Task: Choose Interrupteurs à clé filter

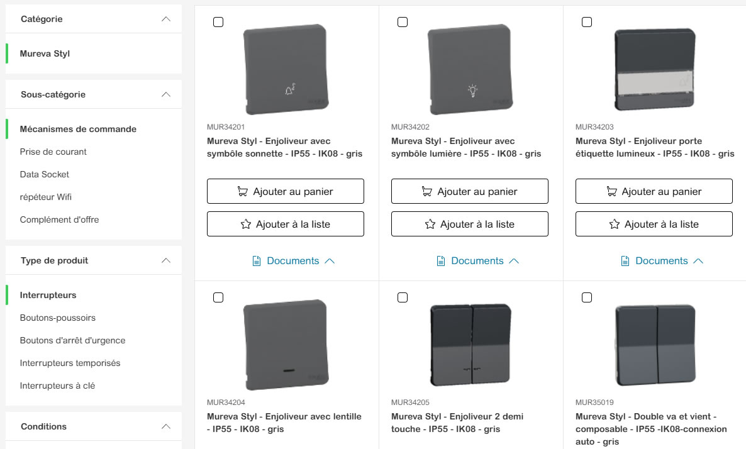Action: click(58, 385)
